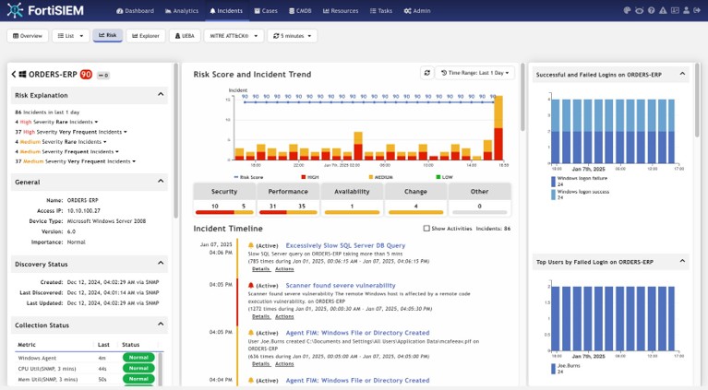The width and height of the screenshot is (708, 390).
Task: Open Excessively Slow SQL Server DB Query incident
Action: point(345,245)
